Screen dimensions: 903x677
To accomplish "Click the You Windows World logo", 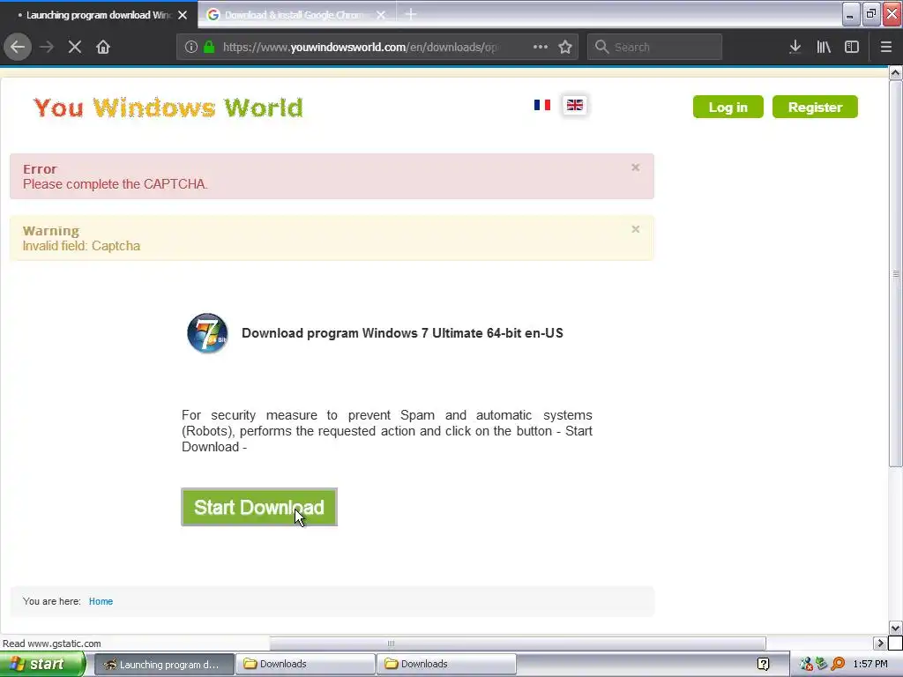I will [168, 108].
